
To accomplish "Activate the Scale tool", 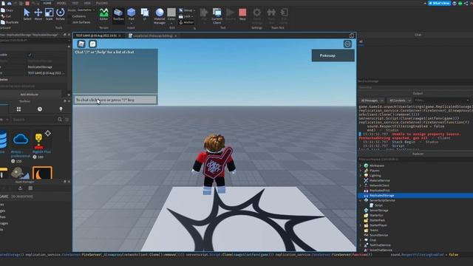I will pos(50,14).
